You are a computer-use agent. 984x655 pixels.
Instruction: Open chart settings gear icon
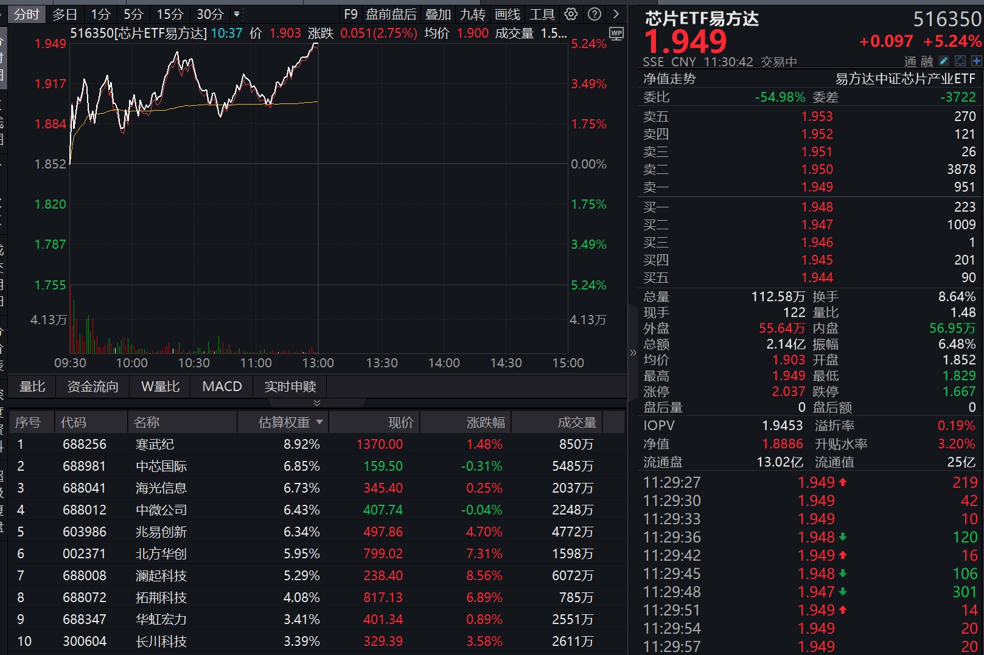tap(571, 14)
